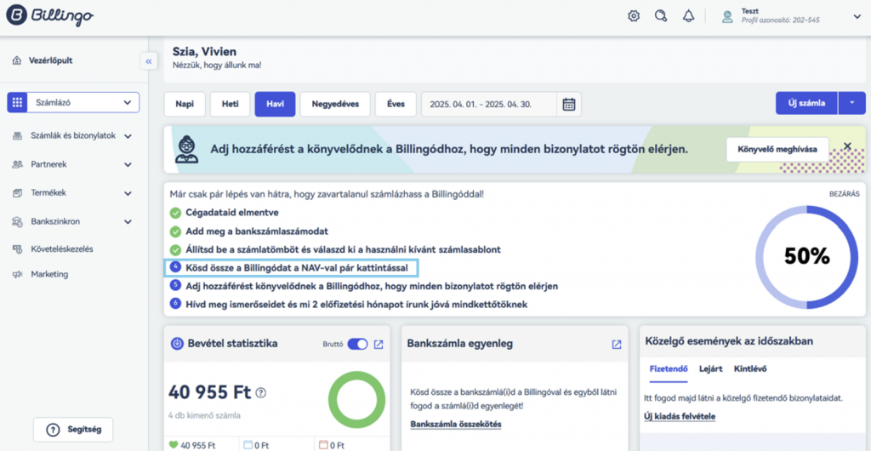
Task: Open the settings gear icon
Action: (x=633, y=16)
